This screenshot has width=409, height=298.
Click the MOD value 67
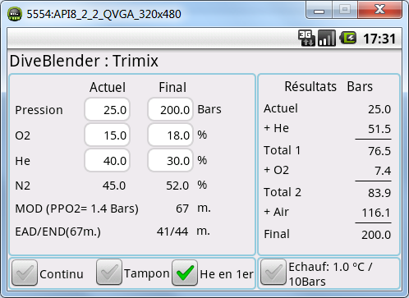(x=182, y=209)
